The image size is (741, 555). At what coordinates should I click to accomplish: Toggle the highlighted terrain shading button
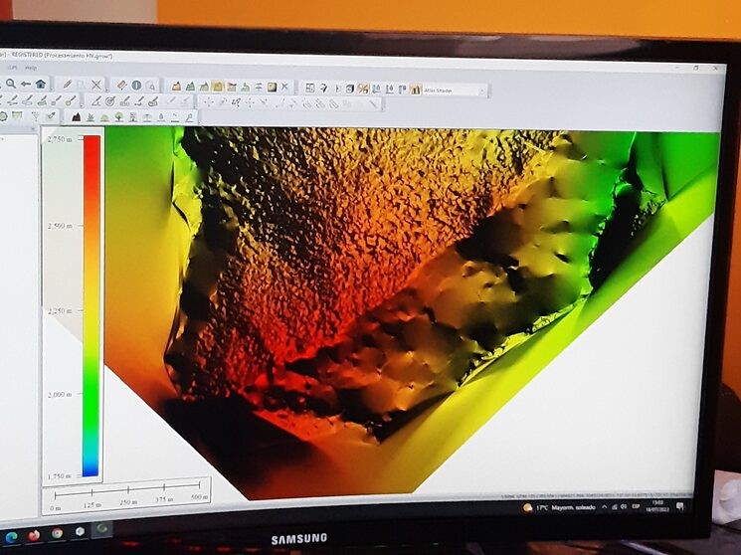click(217, 87)
